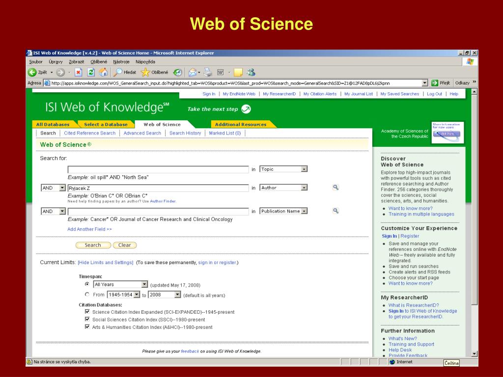Click page icon in the address bar
Image resolution: width=503 pixels, height=377 pixels.
pyautogui.click(x=47, y=83)
